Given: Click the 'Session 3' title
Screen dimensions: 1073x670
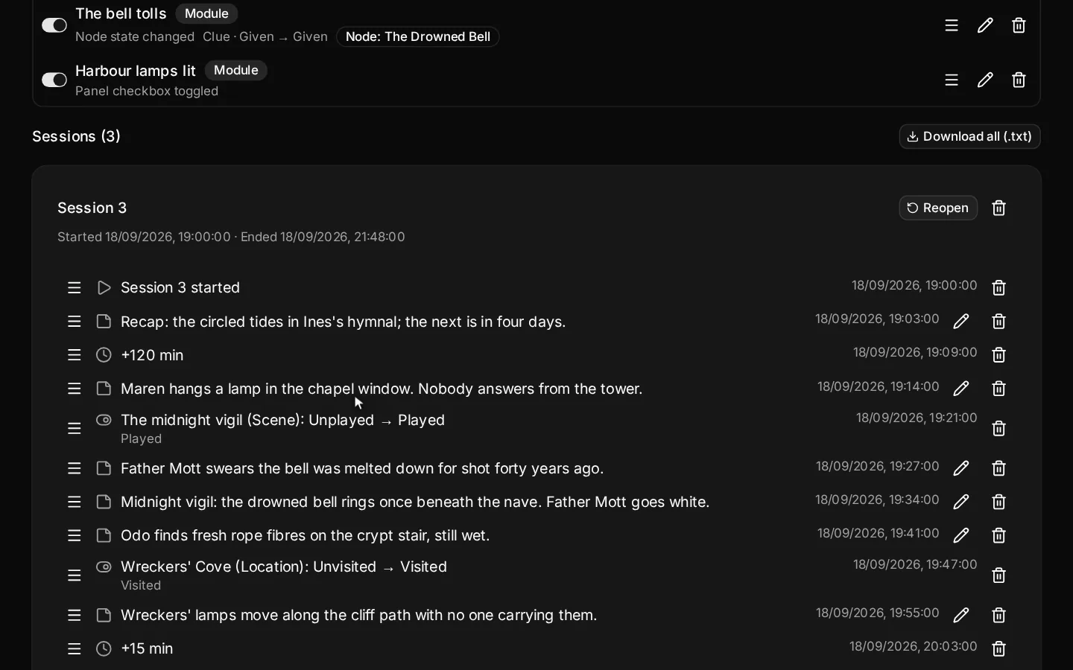Looking at the screenshot, I should pyautogui.click(x=92, y=208).
